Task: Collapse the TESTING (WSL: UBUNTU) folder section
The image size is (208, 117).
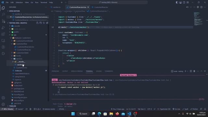Action: [x=8, y=23]
